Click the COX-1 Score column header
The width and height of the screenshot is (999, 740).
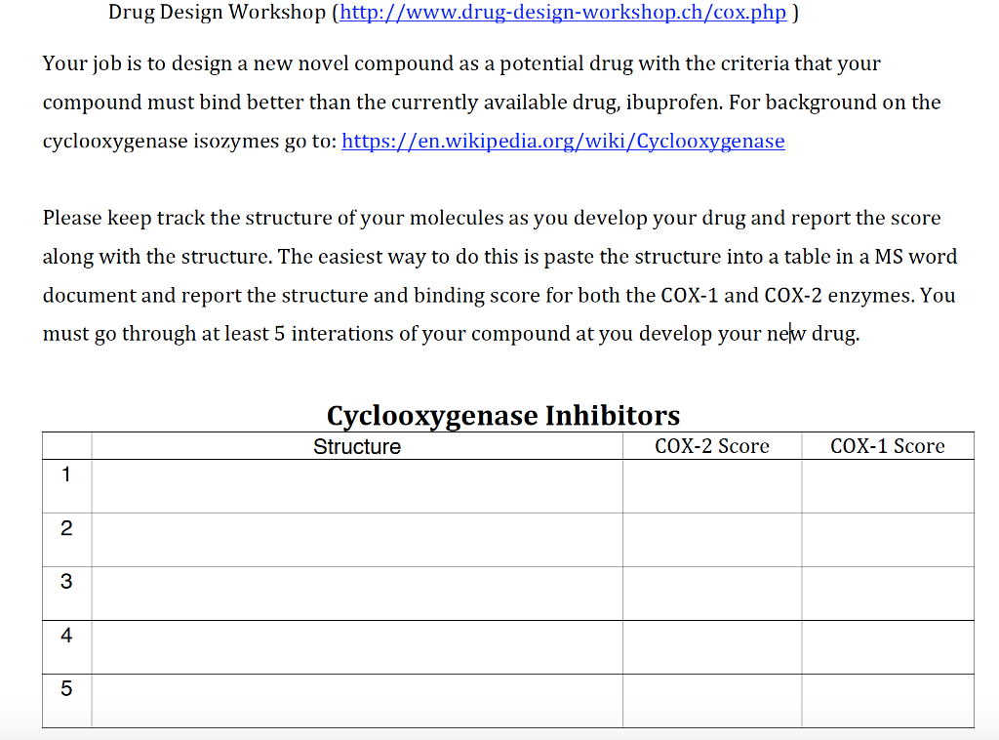coord(888,446)
